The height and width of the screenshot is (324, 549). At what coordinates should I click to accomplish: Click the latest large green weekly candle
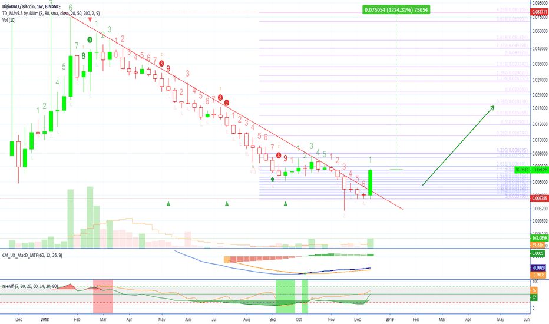pyautogui.click(x=370, y=183)
